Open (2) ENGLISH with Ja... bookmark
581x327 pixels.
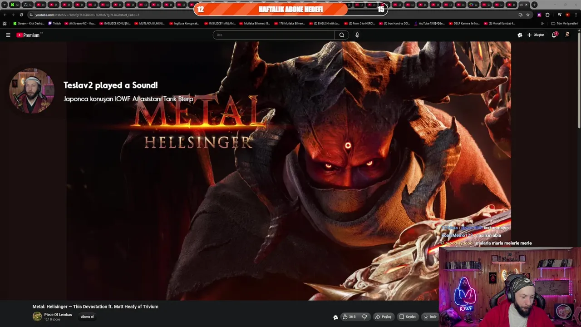click(x=324, y=23)
